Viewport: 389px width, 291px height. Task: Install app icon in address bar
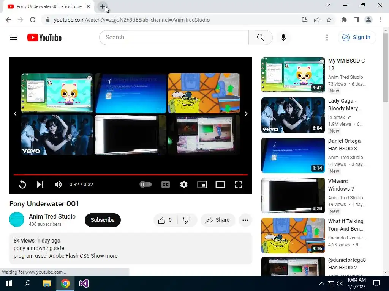coord(305,20)
